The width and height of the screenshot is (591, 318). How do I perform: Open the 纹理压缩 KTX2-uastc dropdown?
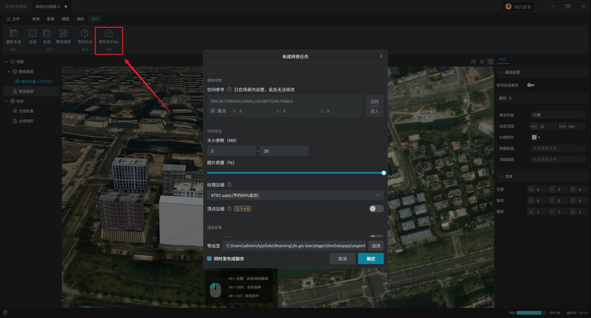pyautogui.click(x=295, y=195)
